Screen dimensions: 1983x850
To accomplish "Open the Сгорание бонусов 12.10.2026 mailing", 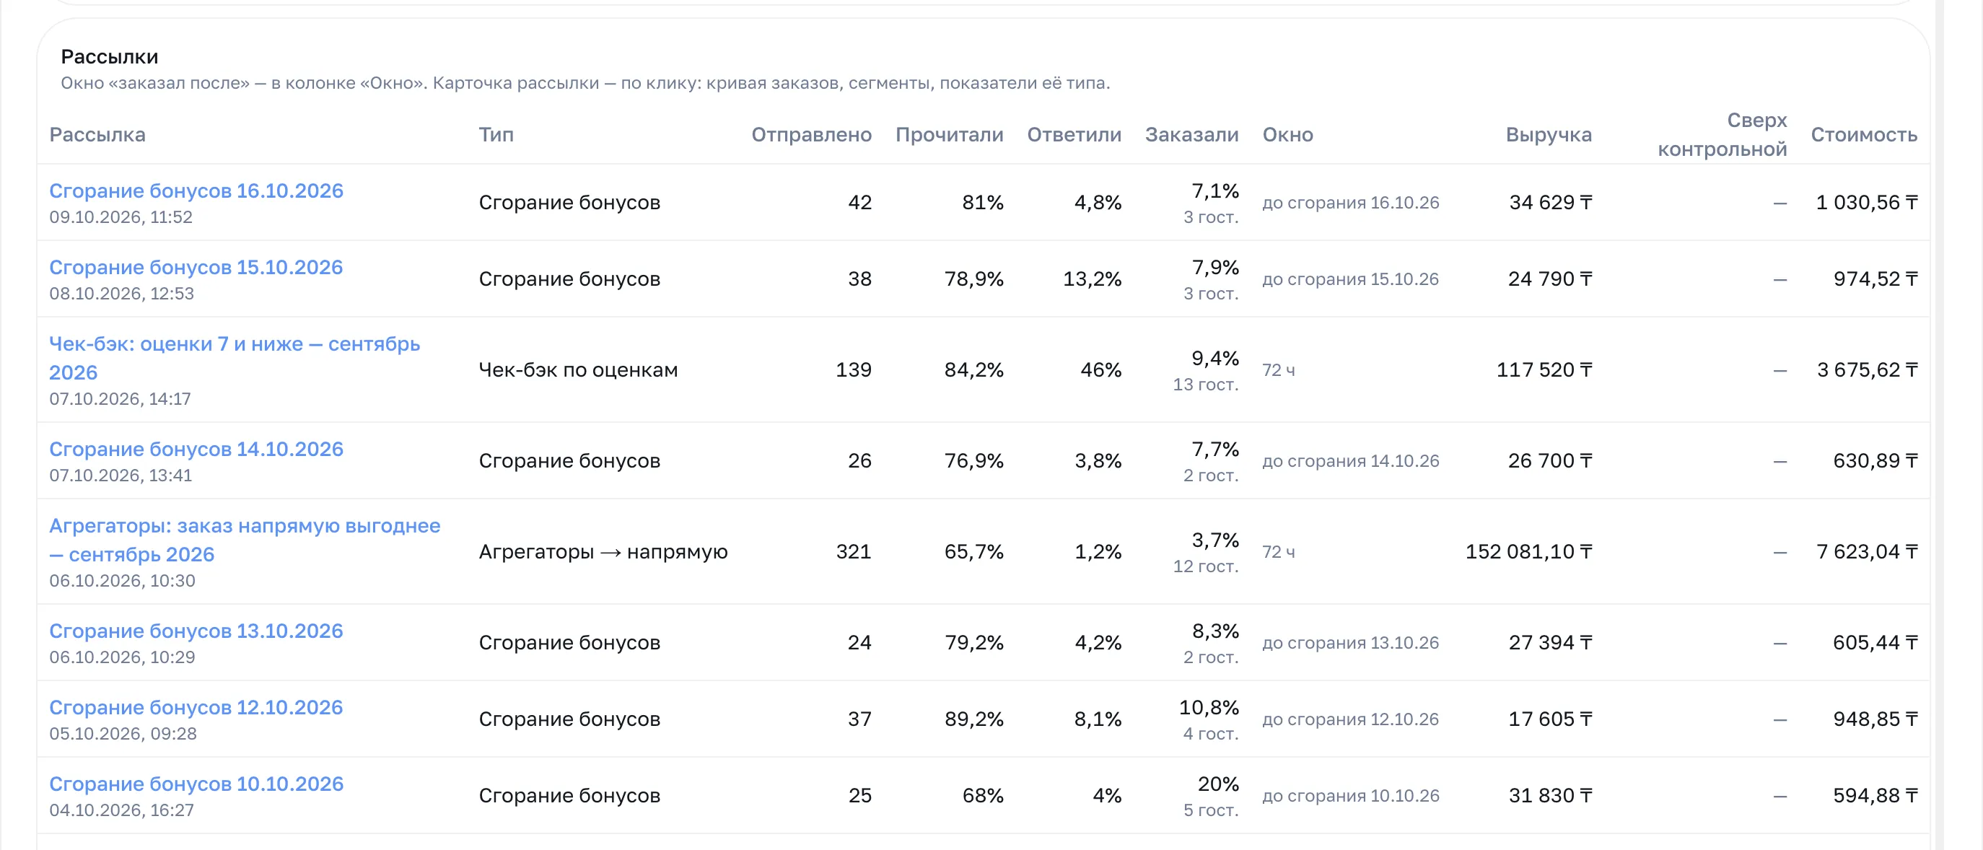I will [196, 707].
